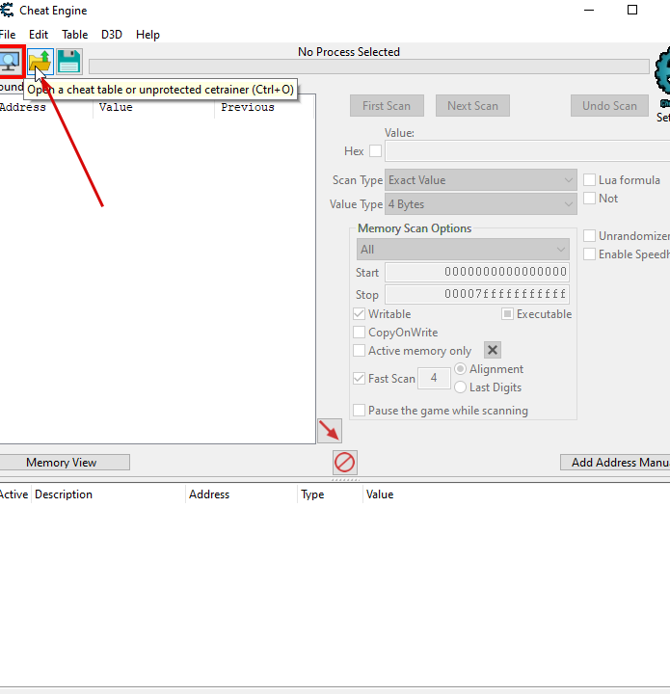Click the Stop address field
670x694 pixels.
(477, 294)
